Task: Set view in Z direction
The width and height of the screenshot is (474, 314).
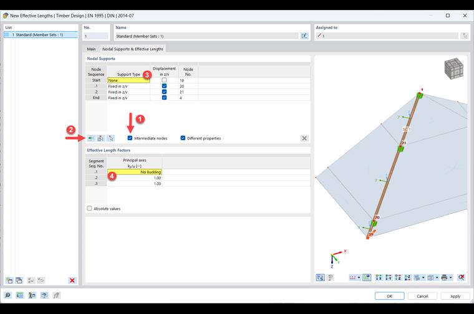Action: tap(398, 277)
